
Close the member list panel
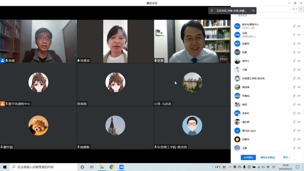coord(297,9)
